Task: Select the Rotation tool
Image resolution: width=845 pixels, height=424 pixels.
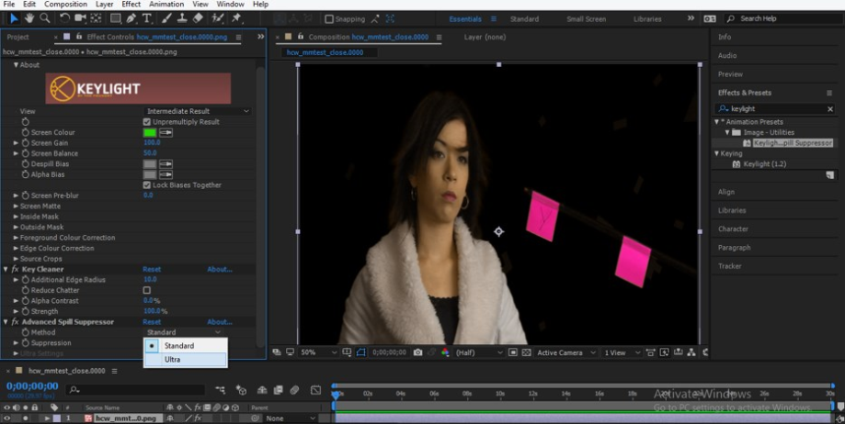Action: click(64, 18)
